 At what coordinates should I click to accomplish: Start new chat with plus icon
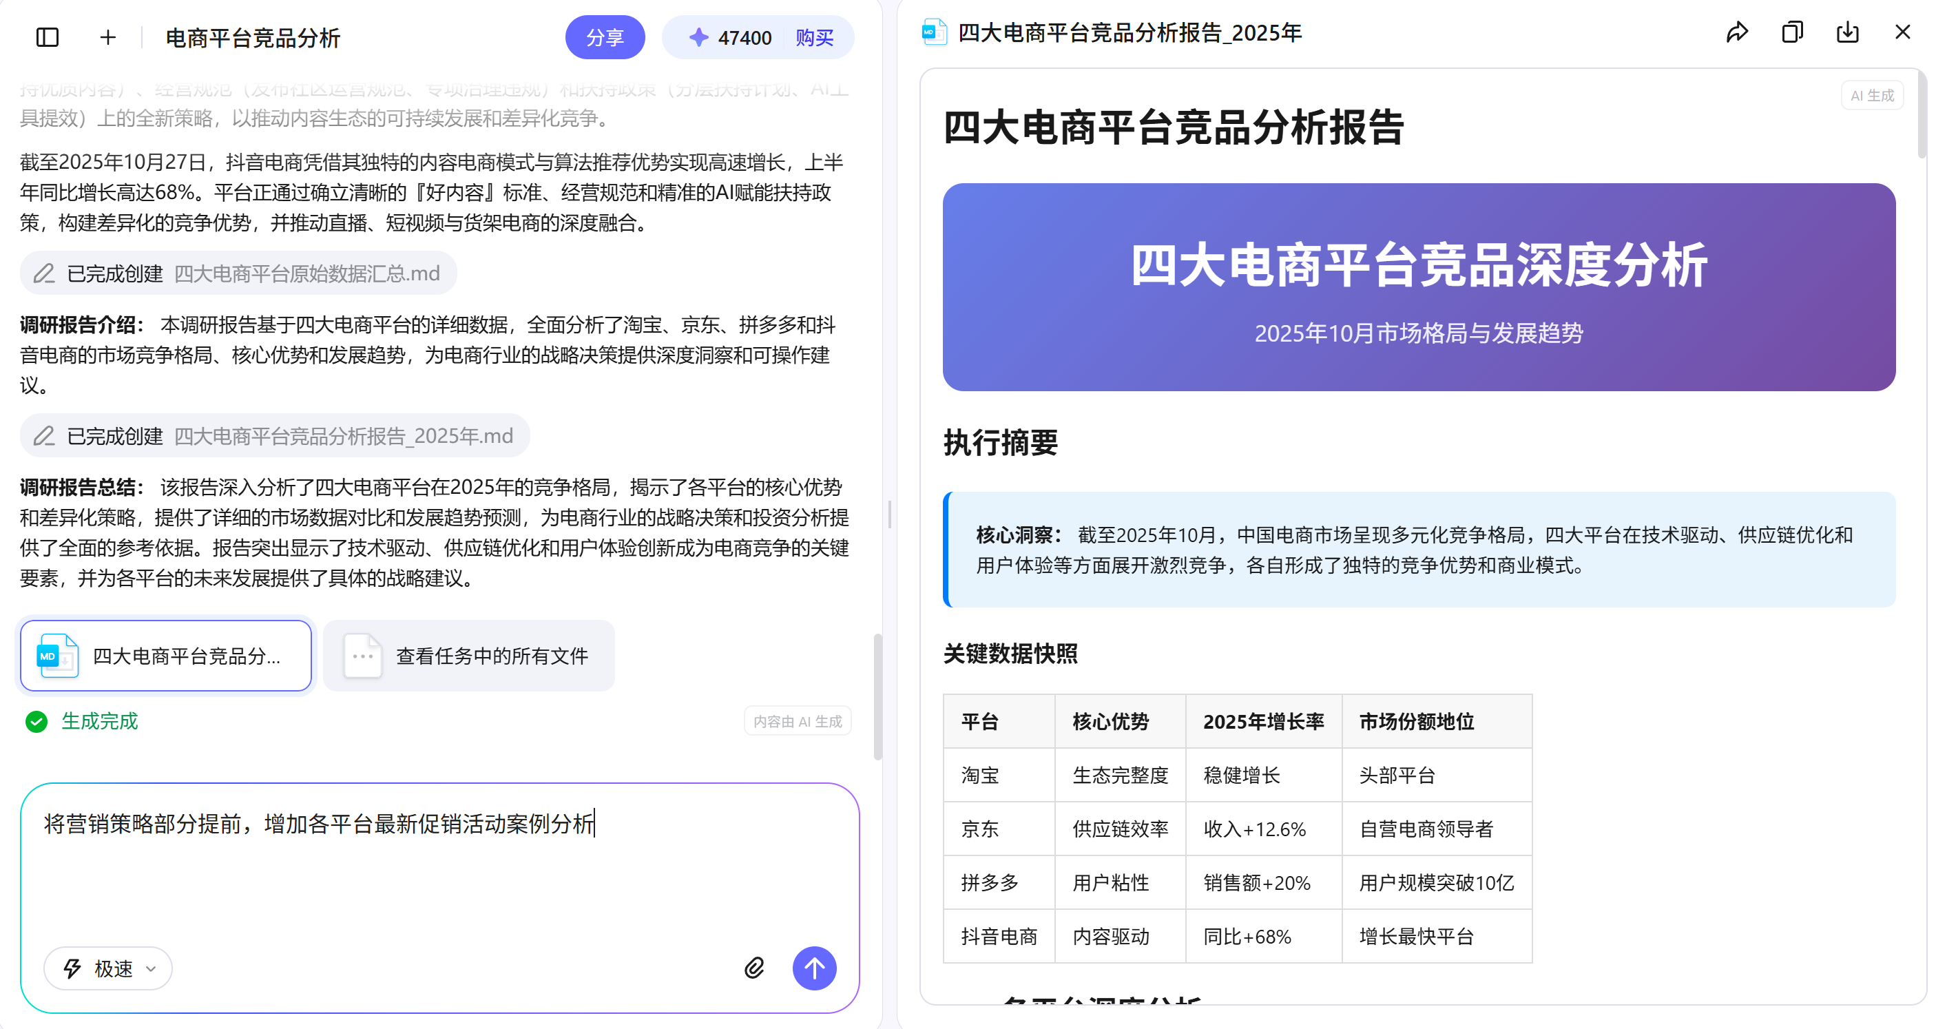coord(107,38)
